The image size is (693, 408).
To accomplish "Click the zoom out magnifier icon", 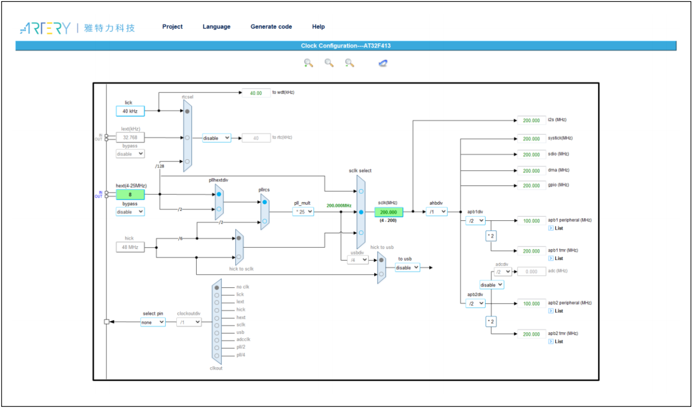I will coord(350,63).
